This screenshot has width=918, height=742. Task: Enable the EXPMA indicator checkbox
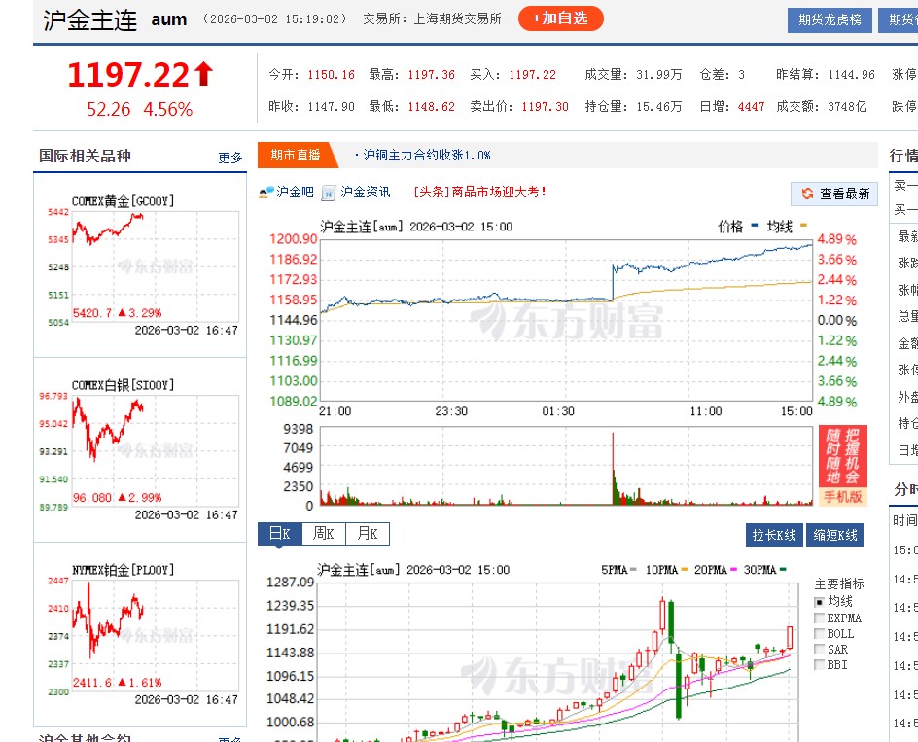[x=820, y=617]
